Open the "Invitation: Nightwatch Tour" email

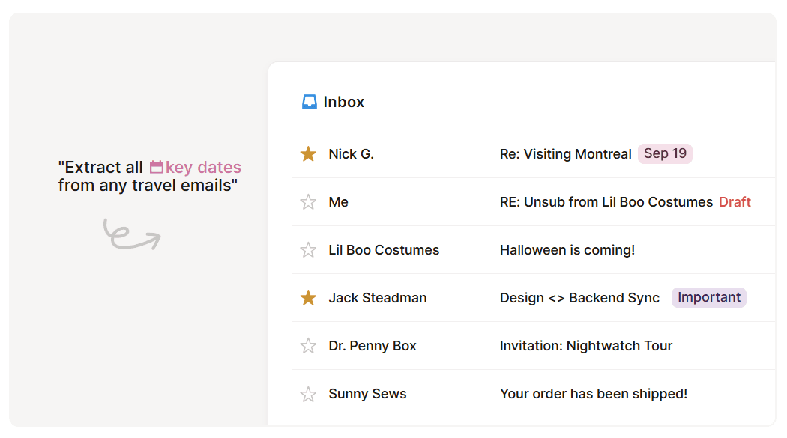585,345
